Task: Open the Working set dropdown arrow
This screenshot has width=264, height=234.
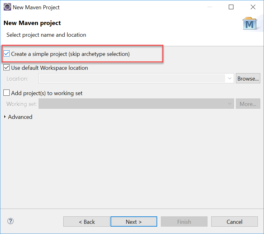Action: (229, 103)
